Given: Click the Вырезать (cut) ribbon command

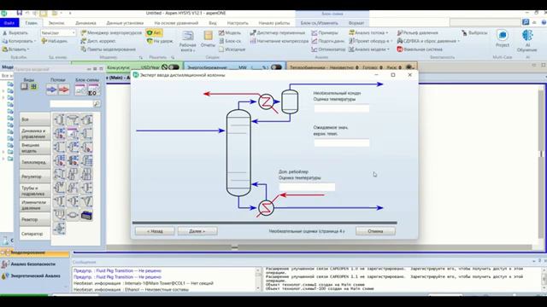Looking at the screenshot, I should click(15, 32).
